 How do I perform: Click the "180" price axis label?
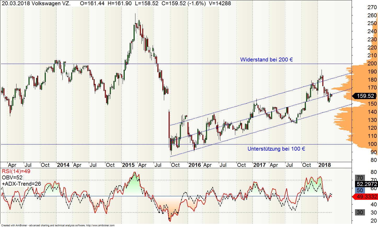click(372, 80)
